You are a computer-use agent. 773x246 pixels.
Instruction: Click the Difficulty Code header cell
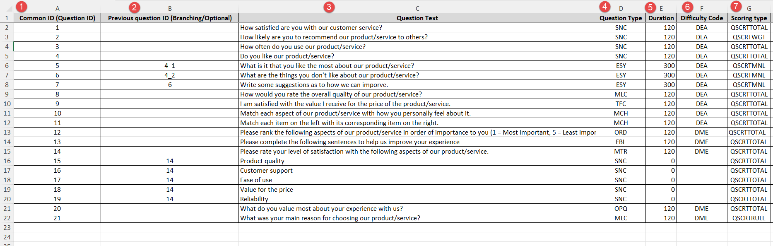pyautogui.click(x=702, y=18)
